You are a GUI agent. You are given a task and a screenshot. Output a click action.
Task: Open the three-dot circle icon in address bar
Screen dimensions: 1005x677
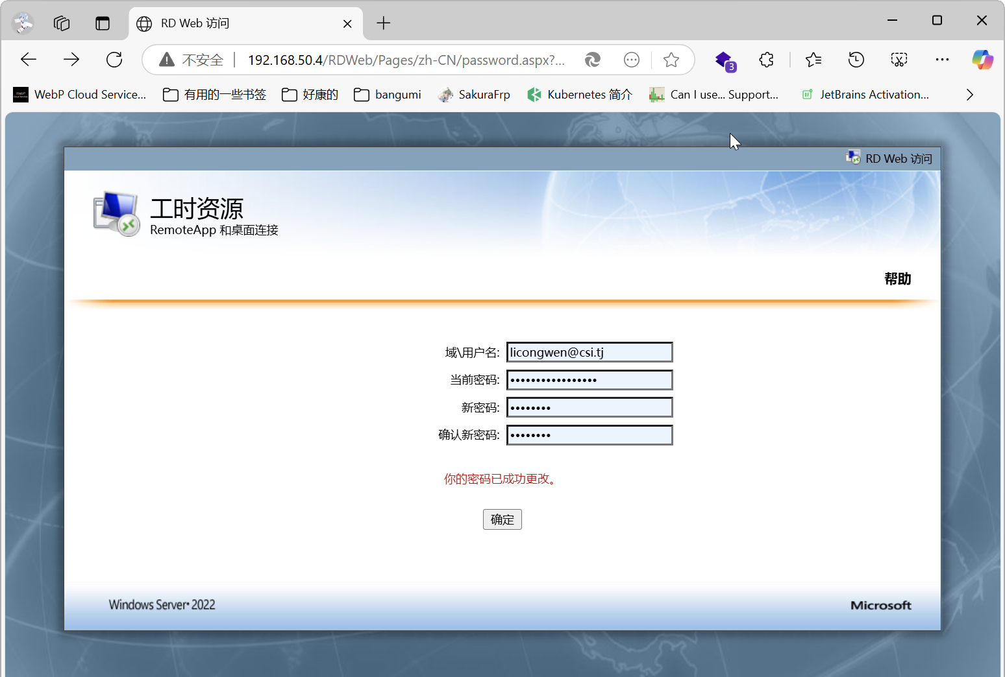click(x=632, y=60)
